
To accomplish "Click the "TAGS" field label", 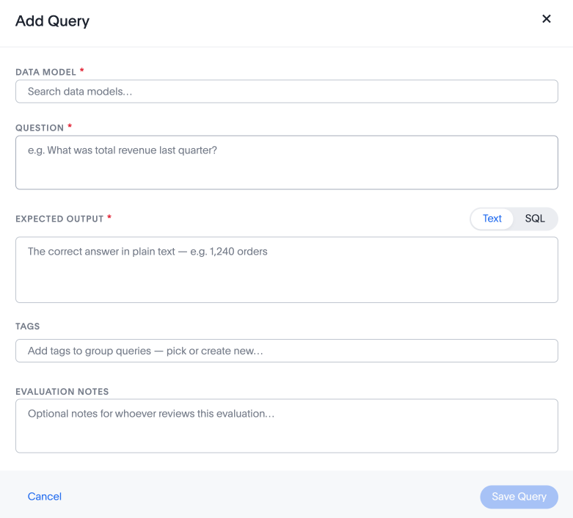I will pyautogui.click(x=27, y=327).
